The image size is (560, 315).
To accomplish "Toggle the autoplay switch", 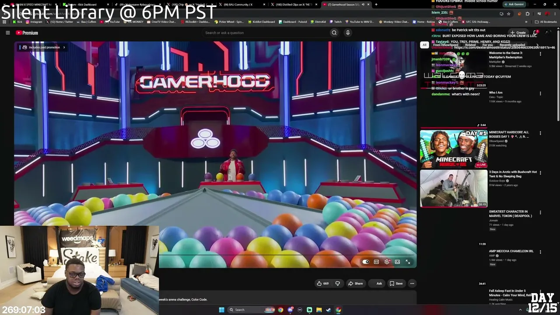I will click(x=366, y=262).
